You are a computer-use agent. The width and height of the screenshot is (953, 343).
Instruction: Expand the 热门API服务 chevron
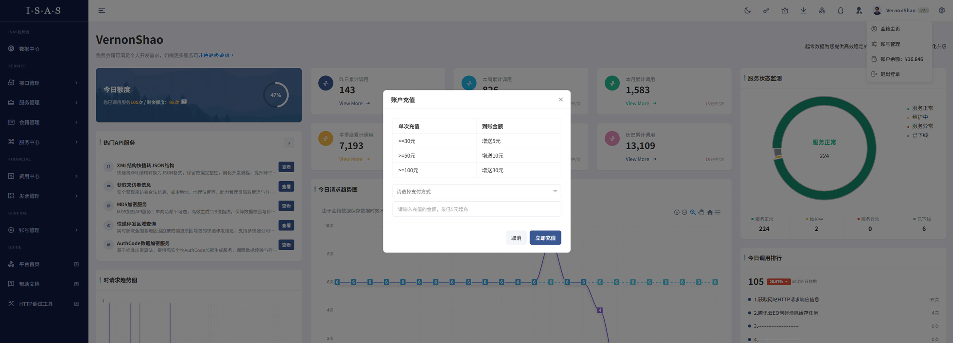click(x=289, y=143)
